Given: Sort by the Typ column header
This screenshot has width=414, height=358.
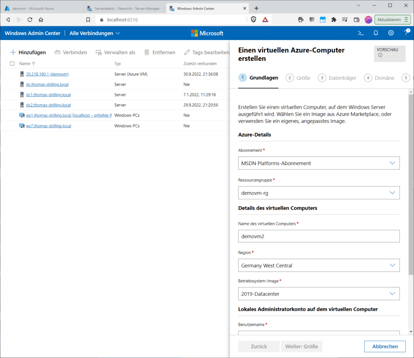Looking at the screenshot, I should click(x=118, y=64).
